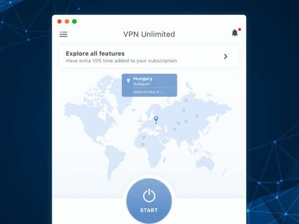Expand the Explore all features chevron

point(225,56)
